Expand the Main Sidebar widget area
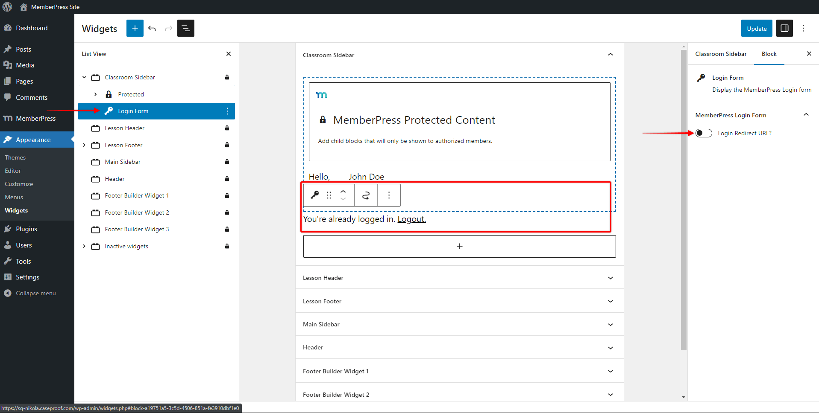 (459, 324)
